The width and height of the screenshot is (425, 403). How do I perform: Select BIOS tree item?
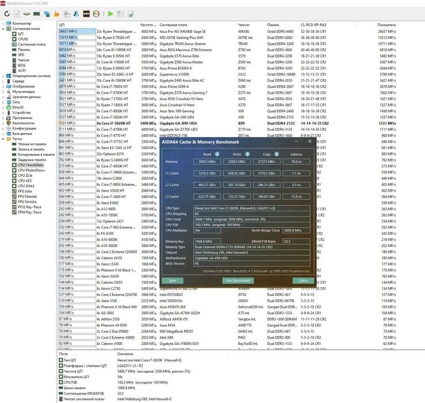(x=22, y=65)
